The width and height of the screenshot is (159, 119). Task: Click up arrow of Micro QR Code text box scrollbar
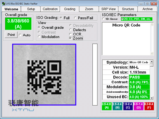(152, 24)
